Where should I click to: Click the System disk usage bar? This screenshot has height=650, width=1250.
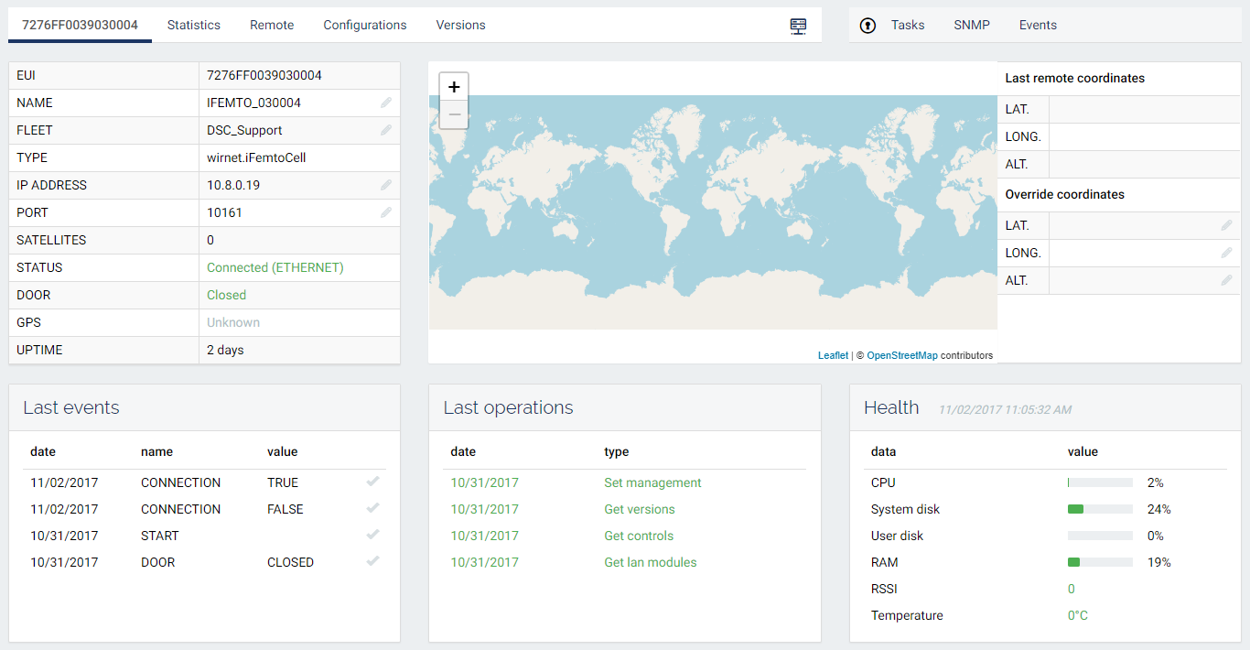pos(1100,509)
